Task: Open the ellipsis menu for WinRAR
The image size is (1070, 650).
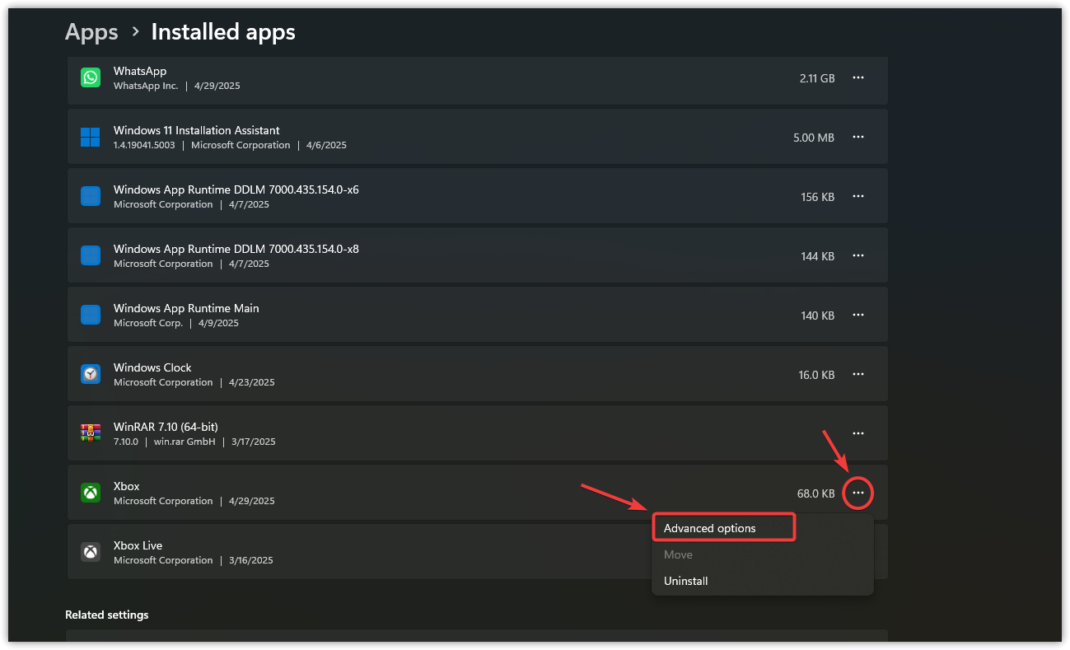Action: tap(857, 433)
